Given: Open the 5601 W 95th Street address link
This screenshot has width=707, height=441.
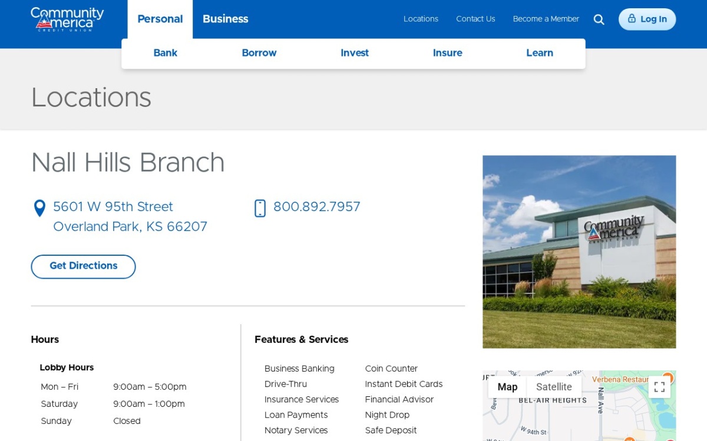Looking at the screenshot, I should 130,217.
